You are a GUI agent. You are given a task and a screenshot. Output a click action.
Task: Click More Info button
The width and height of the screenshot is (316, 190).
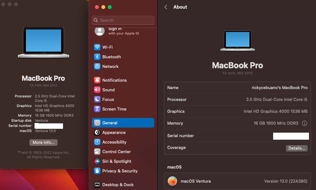pyautogui.click(x=43, y=143)
